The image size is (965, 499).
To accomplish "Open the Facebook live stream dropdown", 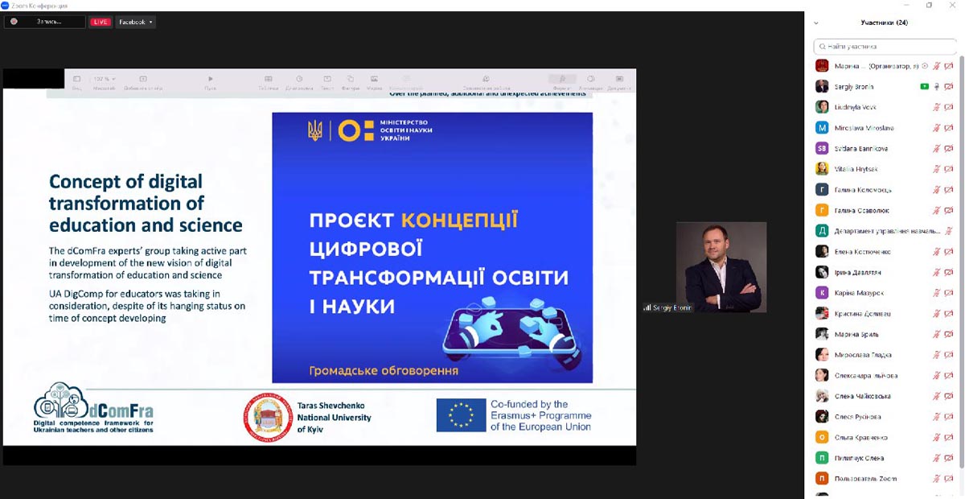I will pos(135,22).
